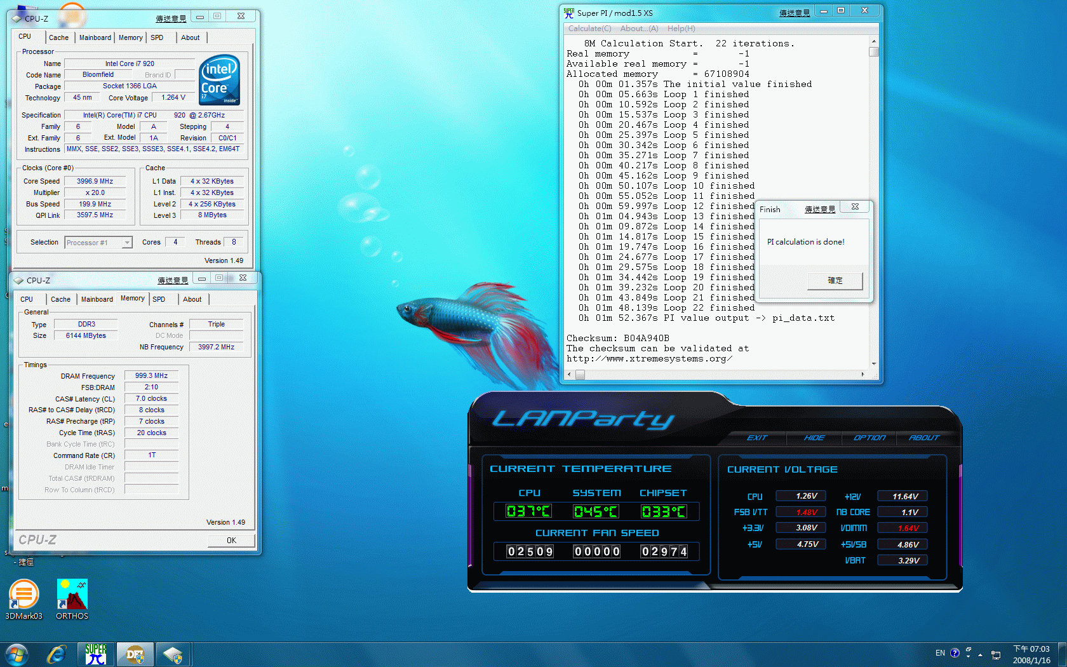Open About menu in Super PI

pos(639,29)
